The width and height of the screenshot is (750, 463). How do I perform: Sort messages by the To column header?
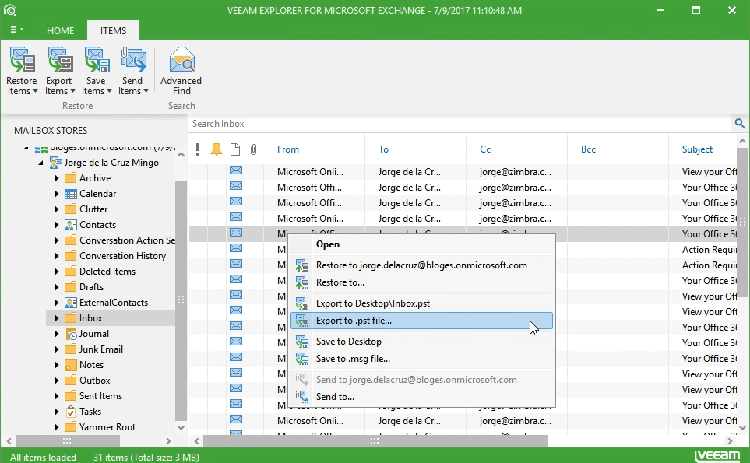tap(384, 149)
